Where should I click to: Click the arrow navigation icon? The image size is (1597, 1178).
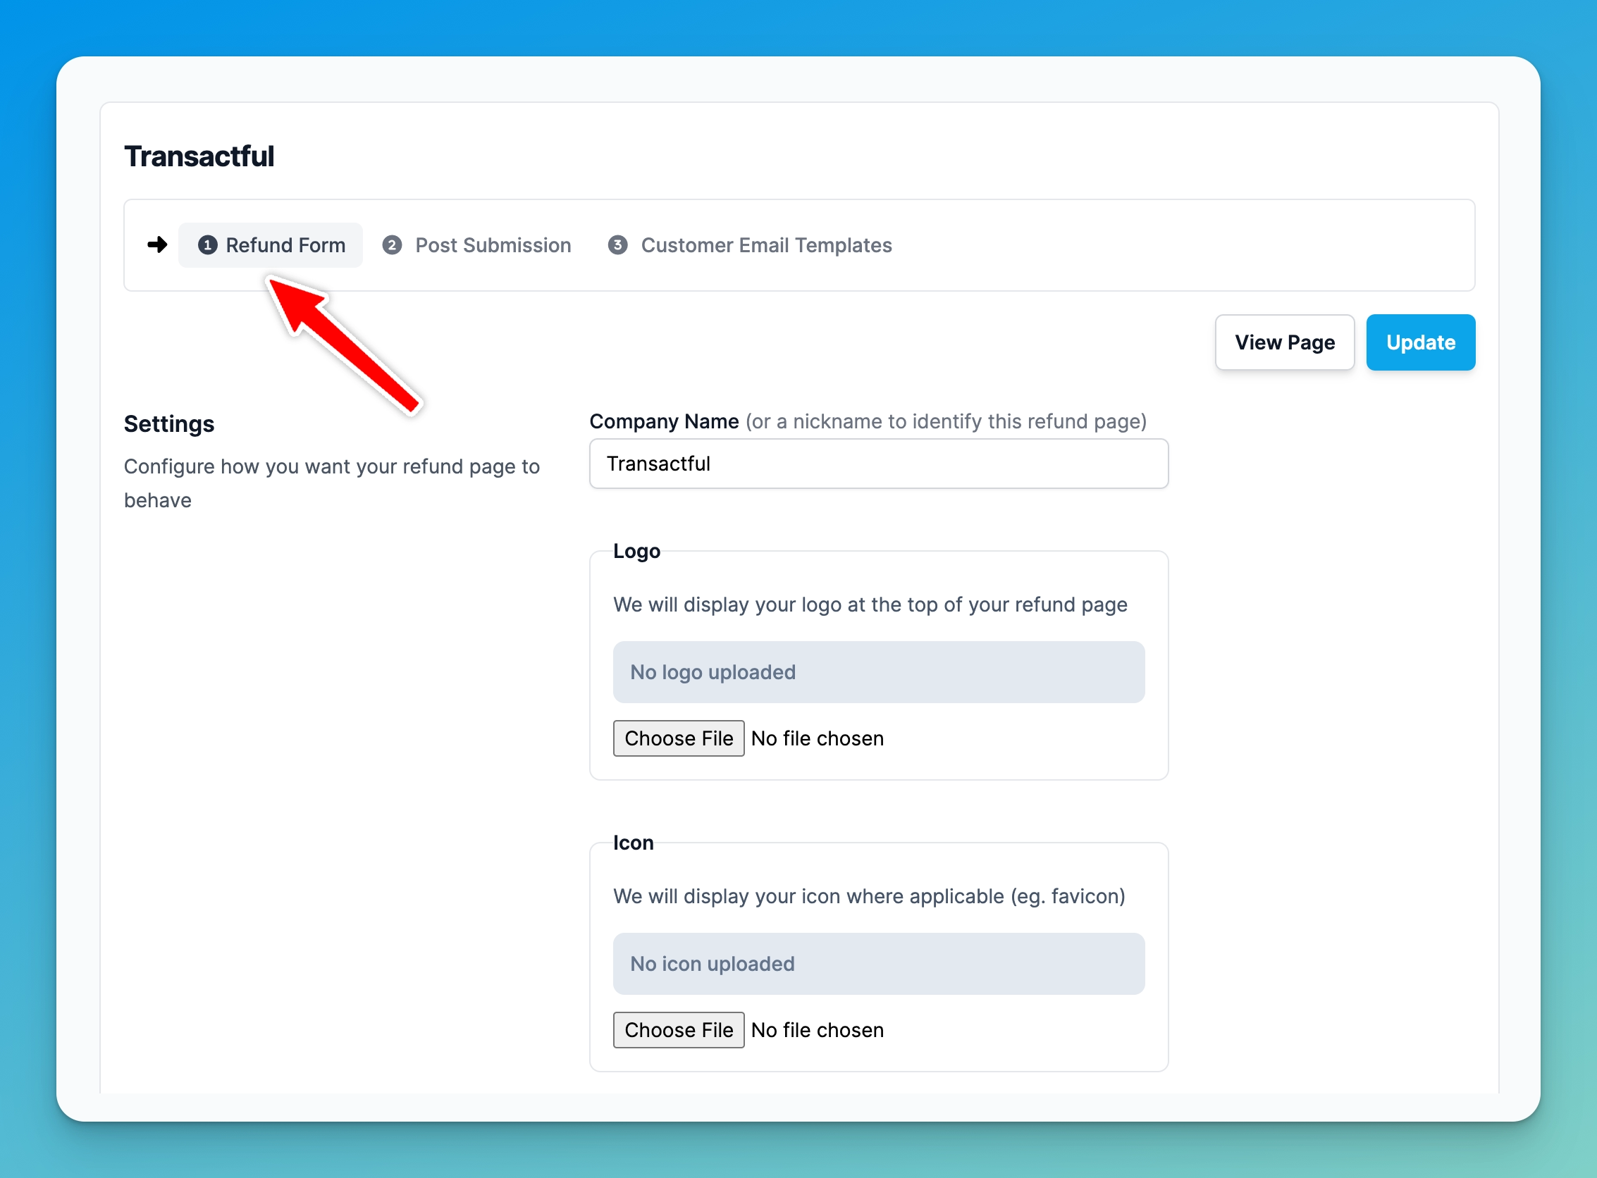point(157,244)
